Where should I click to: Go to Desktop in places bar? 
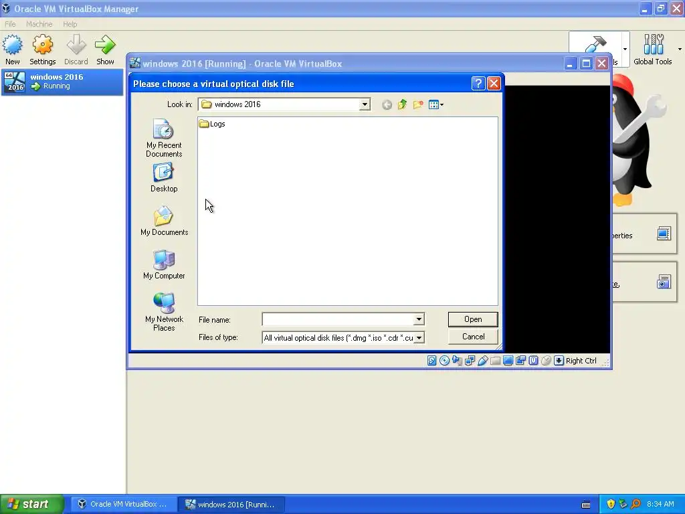point(164,177)
